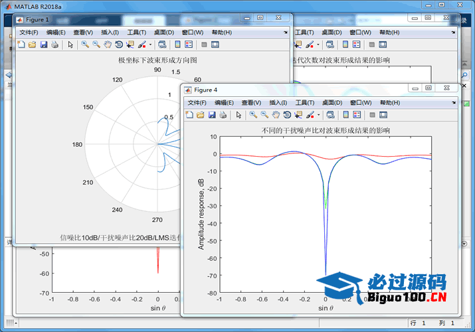Toggle Zoom Out tool in Figure 1

tap(96, 44)
